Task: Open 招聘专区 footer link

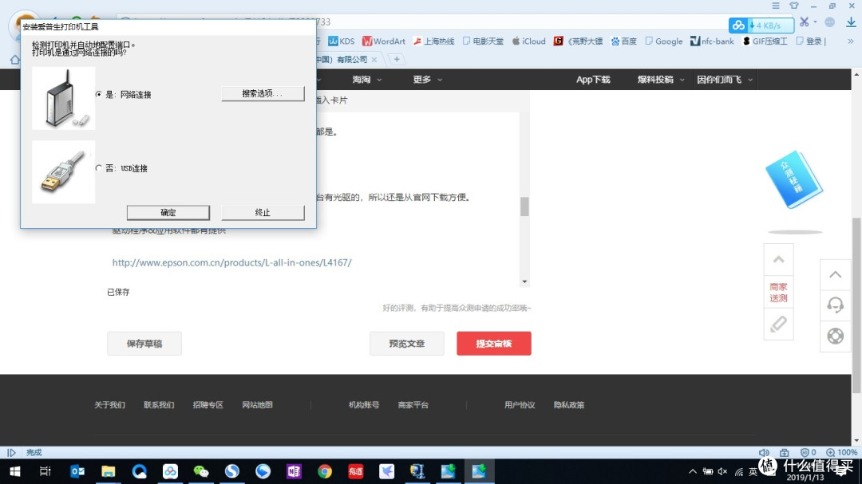Action: point(208,405)
